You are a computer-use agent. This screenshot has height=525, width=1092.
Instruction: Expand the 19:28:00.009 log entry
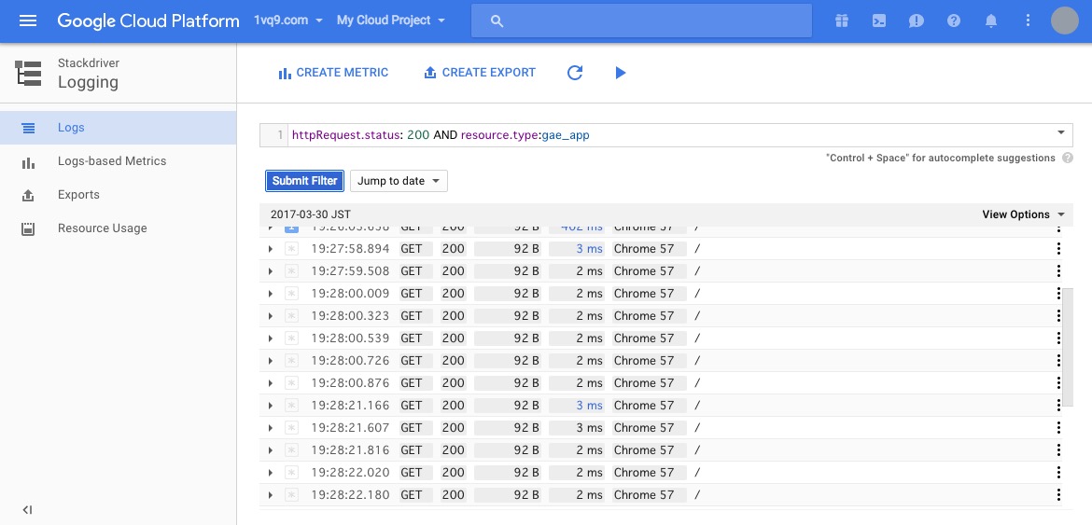click(271, 294)
